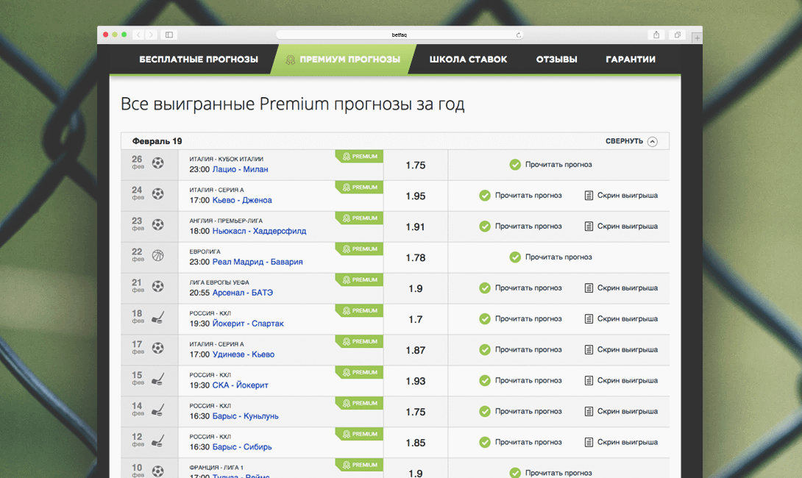This screenshot has height=478, width=802.
Task: Collapse the Февраль 19 list with Свернуть
Action: (631, 141)
